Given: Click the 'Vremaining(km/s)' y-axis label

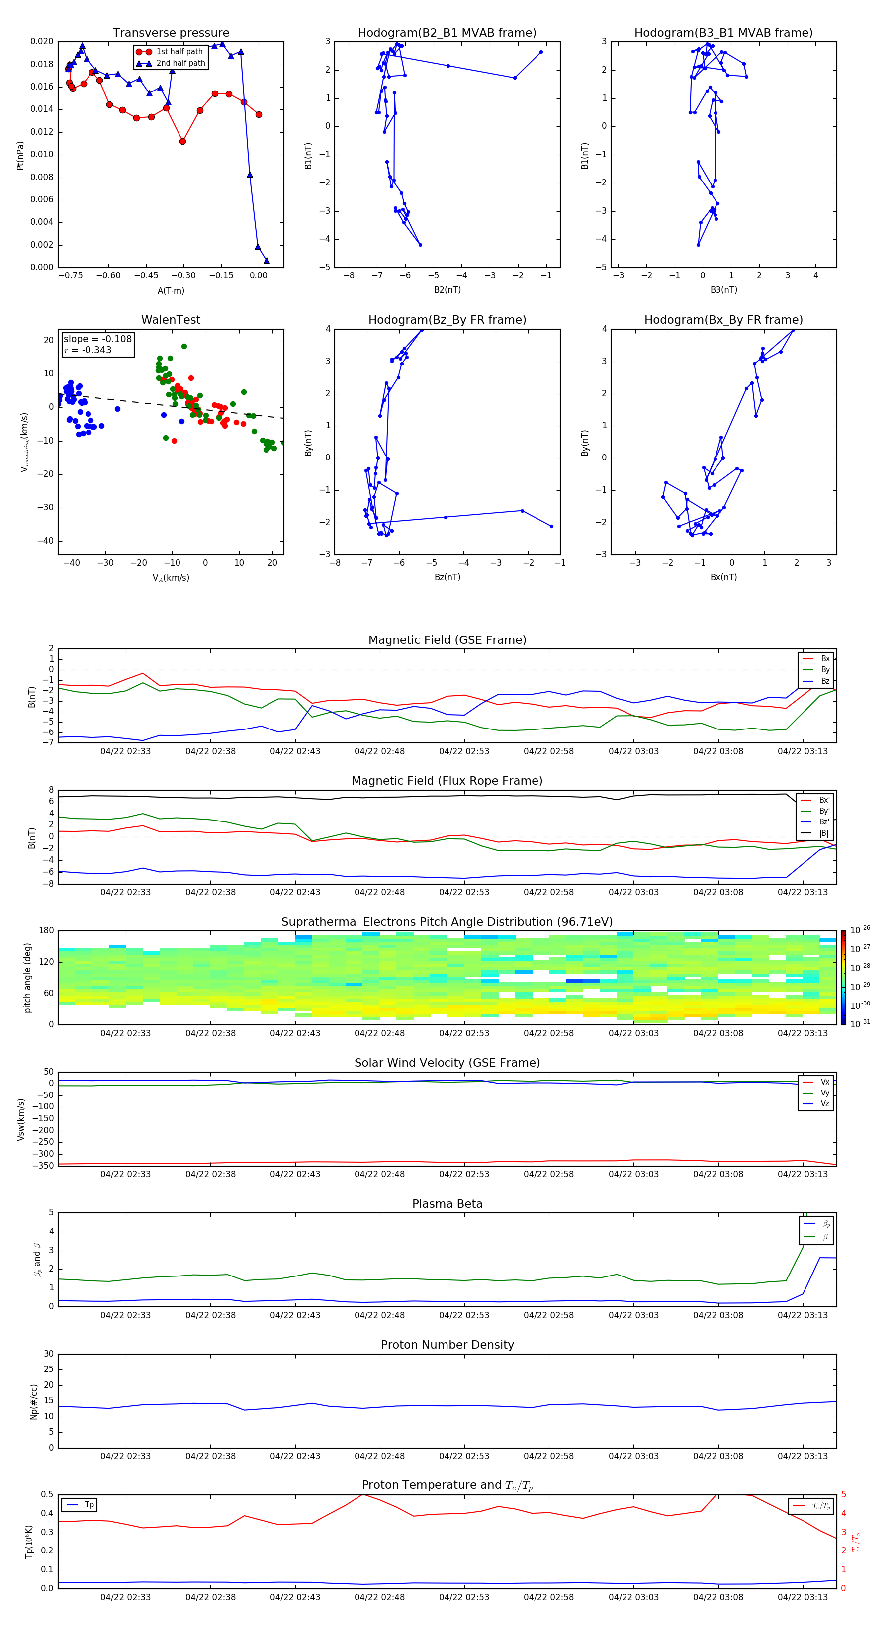Looking at the screenshot, I should coord(24,442).
